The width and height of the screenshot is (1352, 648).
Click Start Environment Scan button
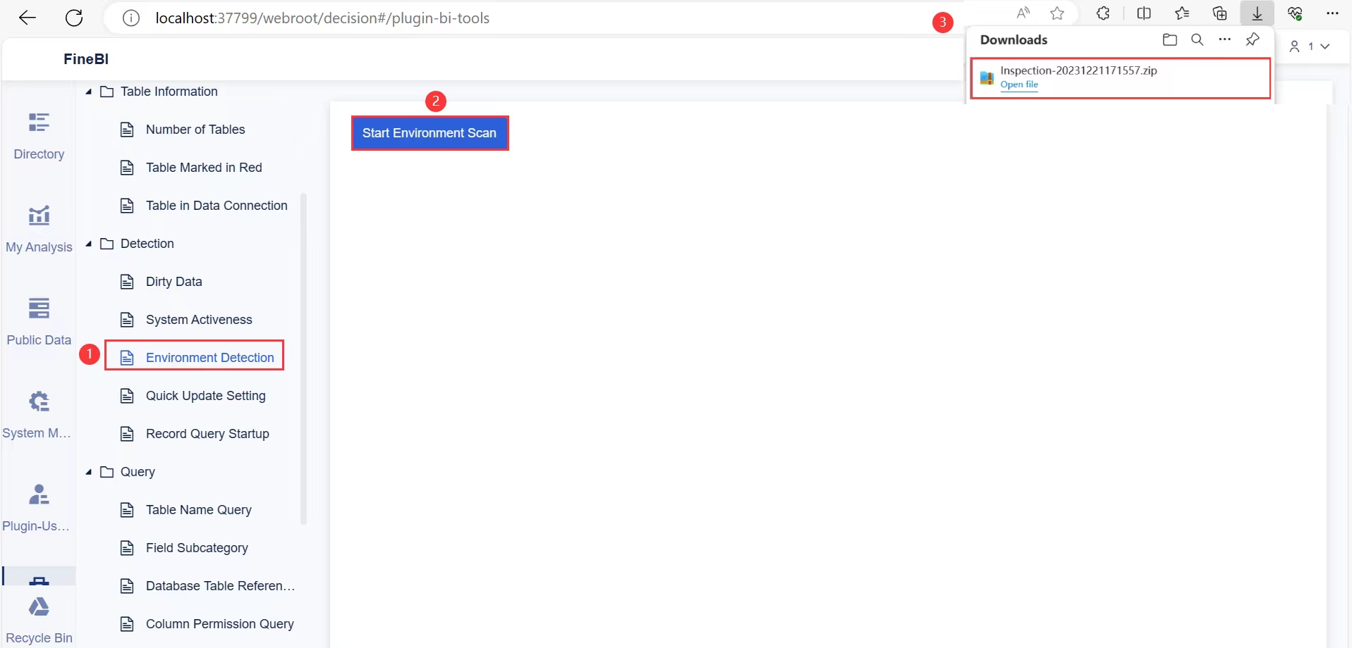430,133
